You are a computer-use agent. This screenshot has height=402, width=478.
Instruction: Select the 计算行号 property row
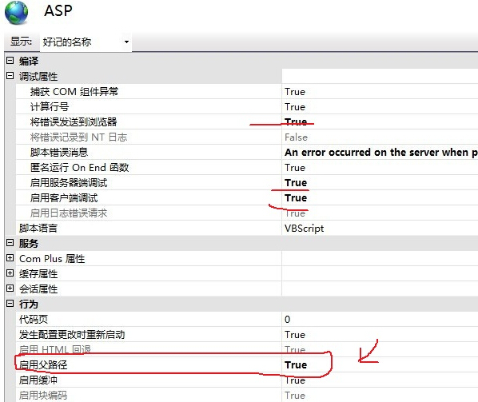coord(247,106)
